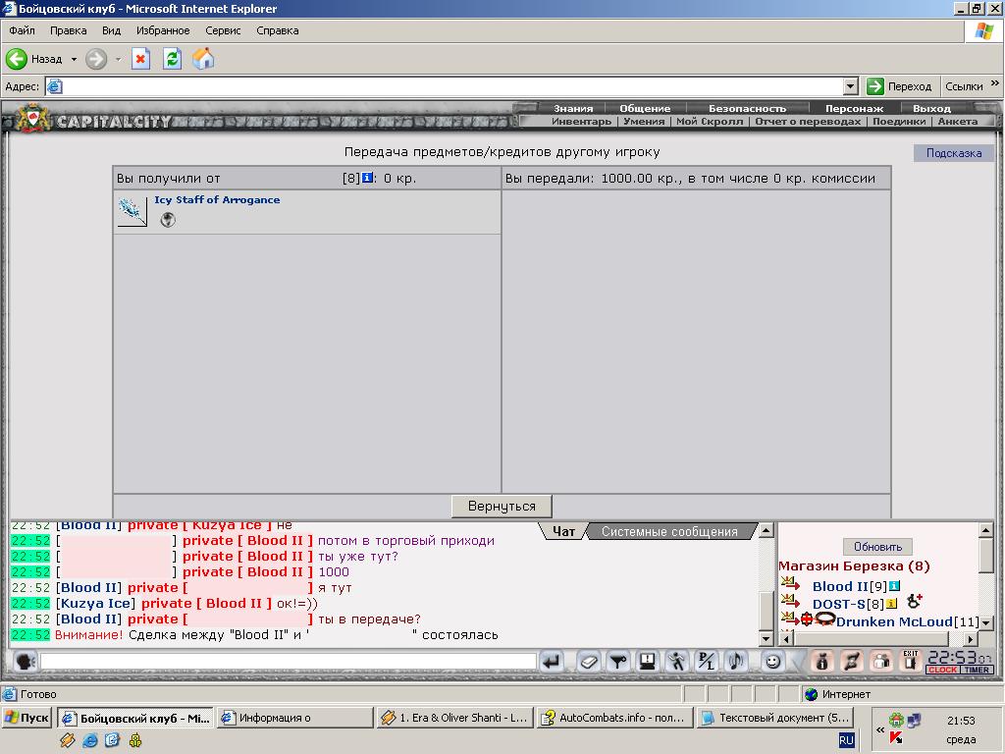Click the Вернуться button
The height and width of the screenshot is (754, 1005).
point(502,506)
